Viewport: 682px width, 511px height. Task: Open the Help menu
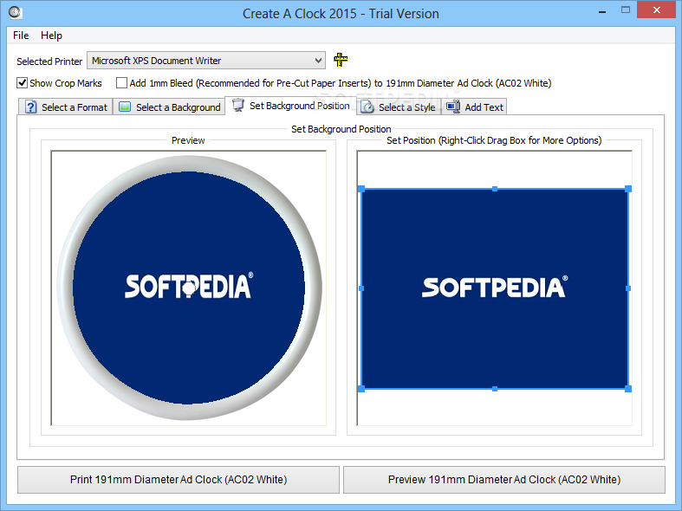(51, 36)
